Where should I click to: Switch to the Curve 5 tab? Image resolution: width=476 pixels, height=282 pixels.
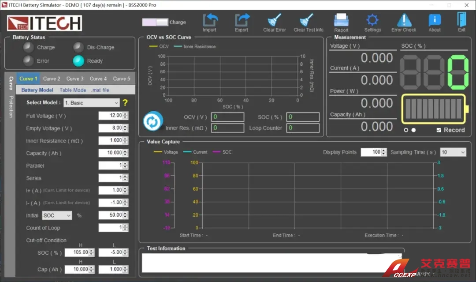tap(122, 79)
